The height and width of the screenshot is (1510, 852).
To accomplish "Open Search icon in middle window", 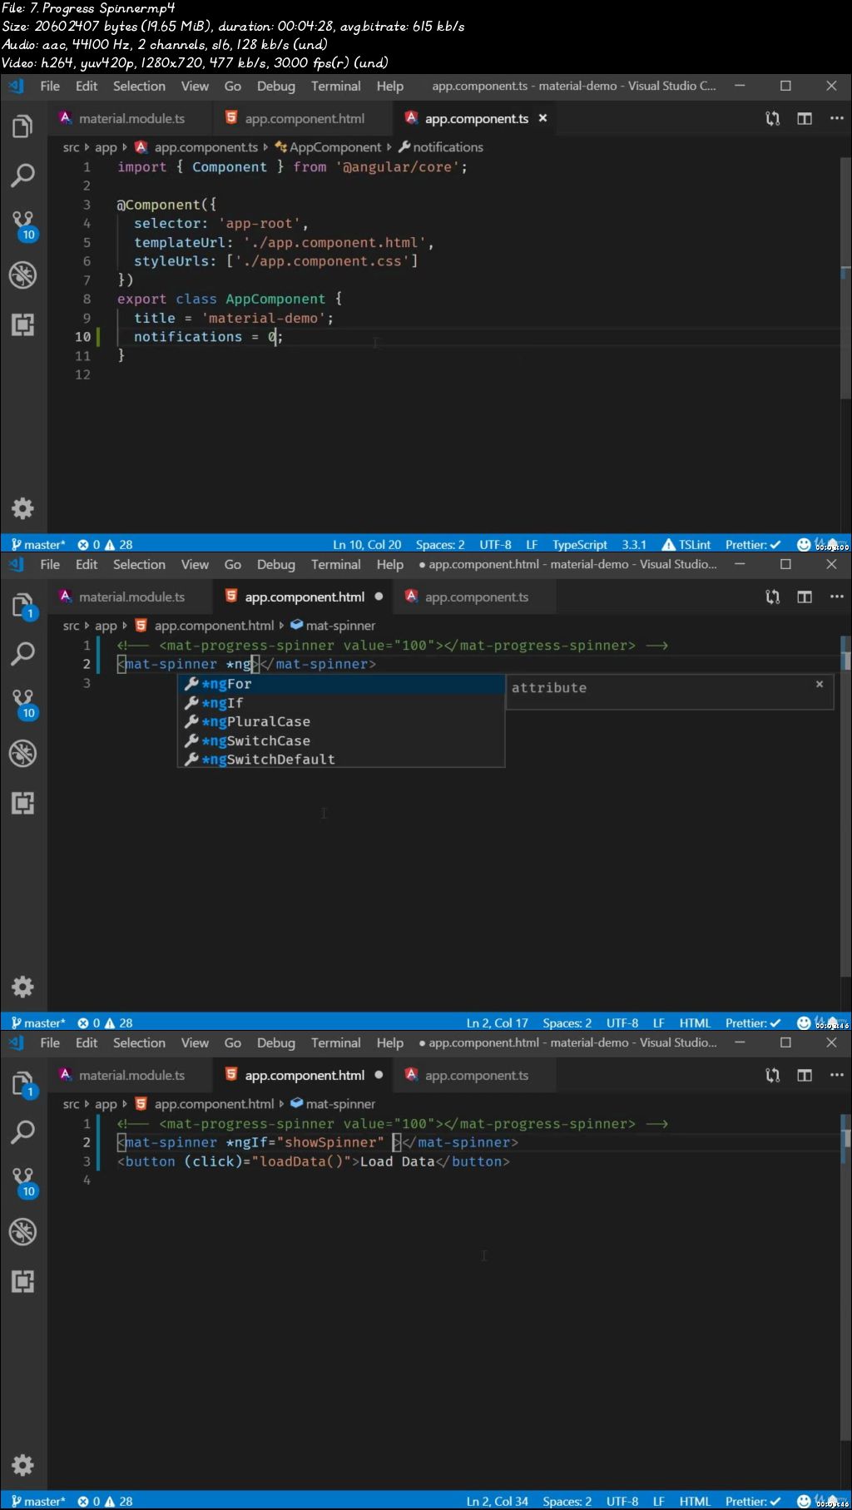I will (22, 654).
